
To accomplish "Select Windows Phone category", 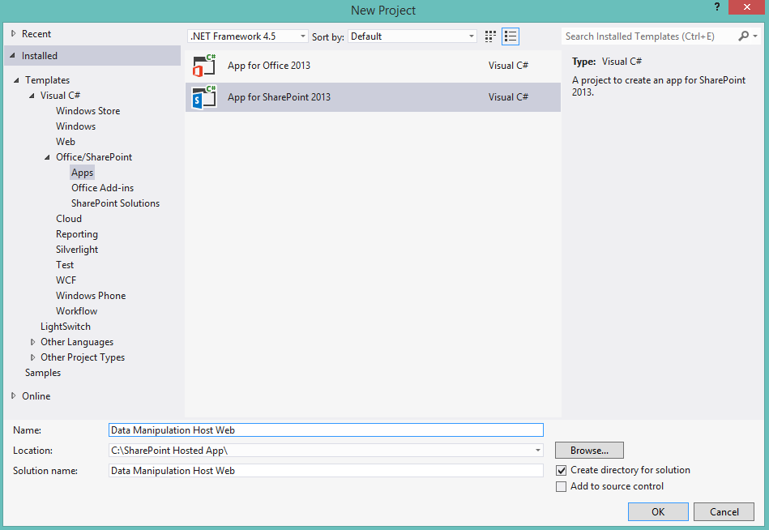I will tap(91, 296).
